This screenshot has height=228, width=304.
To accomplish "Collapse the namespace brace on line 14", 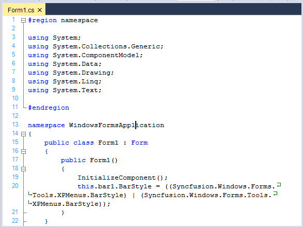I will pyautogui.click(x=23, y=134).
